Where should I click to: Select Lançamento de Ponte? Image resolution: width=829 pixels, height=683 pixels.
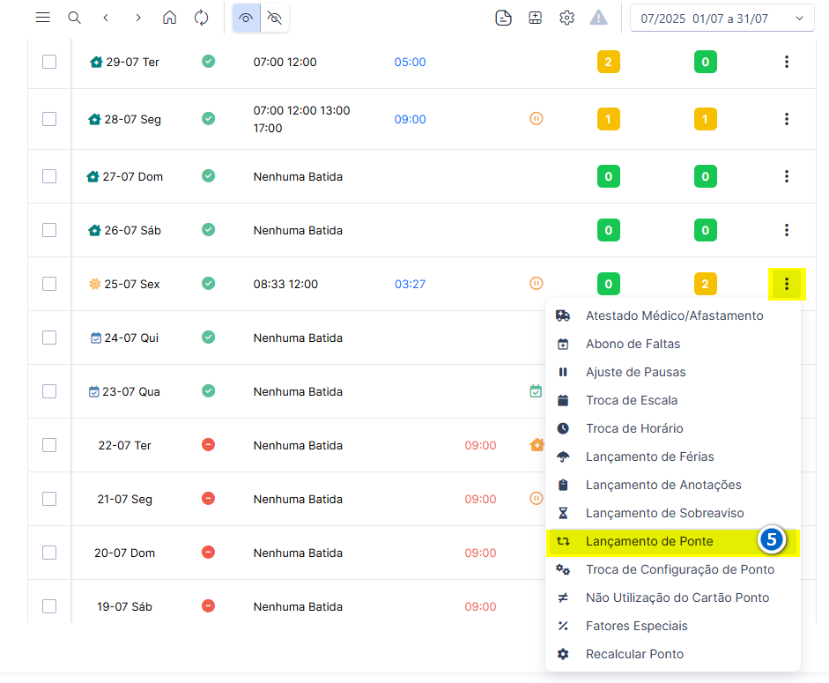coord(672,541)
